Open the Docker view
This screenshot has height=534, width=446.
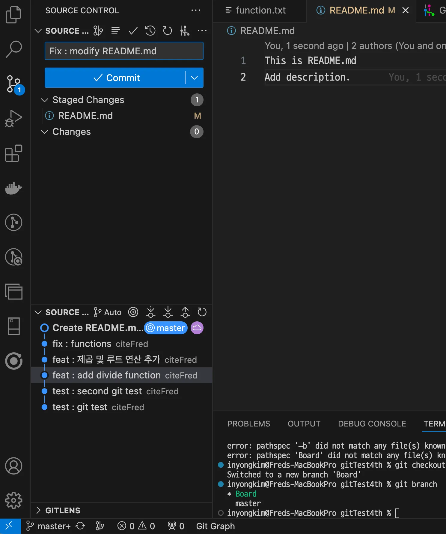pyautogui.click(x=13, y=188)
